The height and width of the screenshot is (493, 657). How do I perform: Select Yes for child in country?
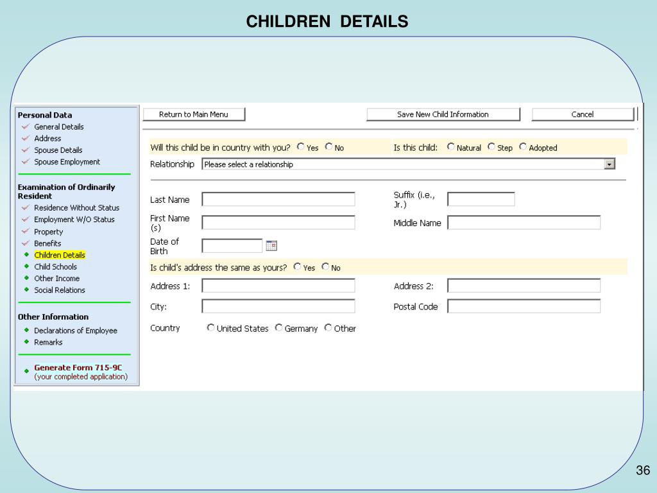(300, 147)
